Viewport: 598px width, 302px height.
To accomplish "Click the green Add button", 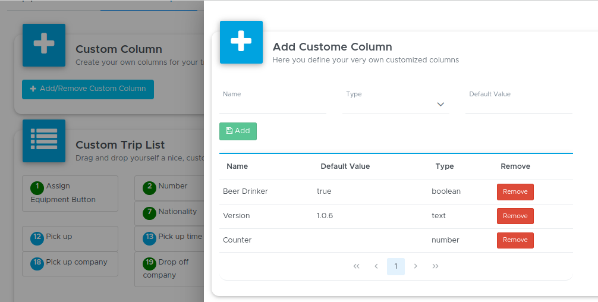I will click(238, 131).
